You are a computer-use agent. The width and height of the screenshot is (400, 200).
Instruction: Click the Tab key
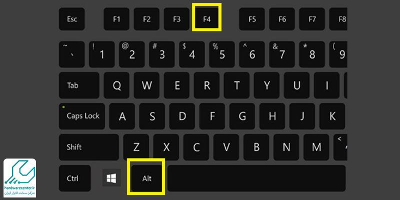pos(79,85)
